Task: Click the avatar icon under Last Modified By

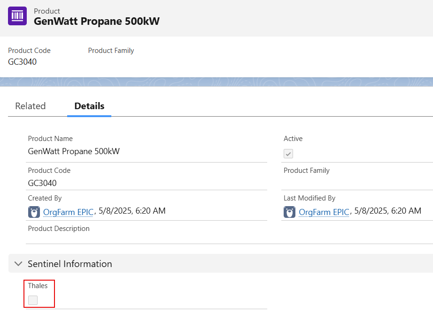Action: [289, 212]
